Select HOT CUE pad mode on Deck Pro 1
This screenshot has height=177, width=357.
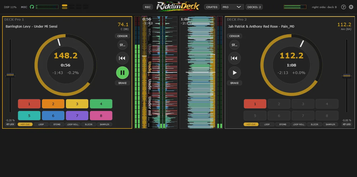pos(25,124)
